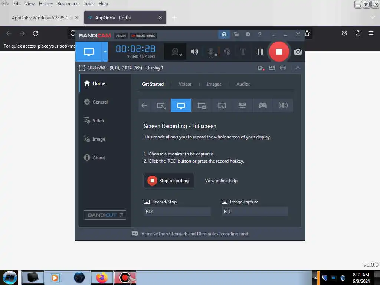Image resolution: width=380 pixels, height=285 pixels.
Task: Open Firefox from the taskbar
Action: pos(102,278)
